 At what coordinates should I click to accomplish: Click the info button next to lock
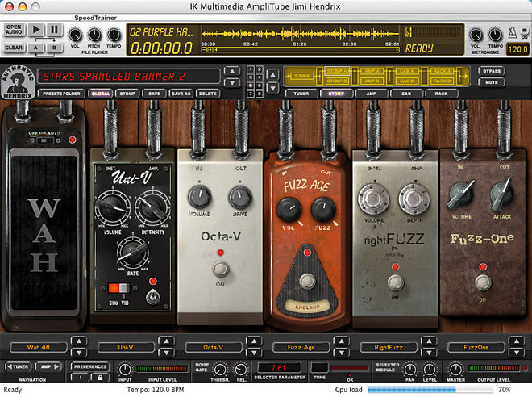81,378
